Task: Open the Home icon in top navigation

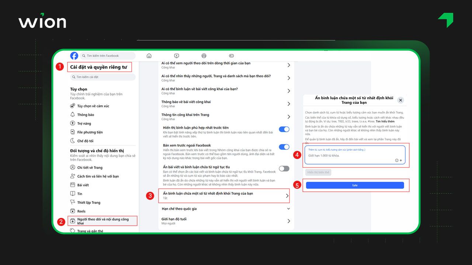Action: (149, 56)
